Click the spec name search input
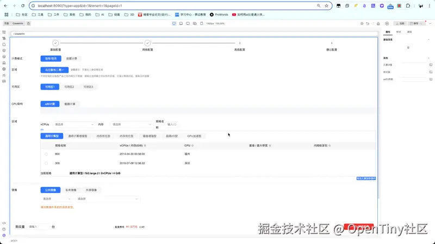Screen dimensions: 435x244 [172, 125]
